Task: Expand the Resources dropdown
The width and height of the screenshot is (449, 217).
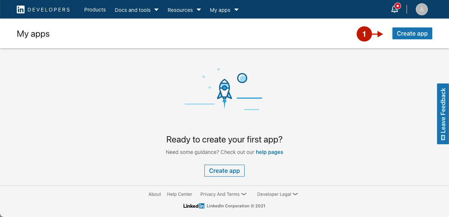Action: point(184,10)
